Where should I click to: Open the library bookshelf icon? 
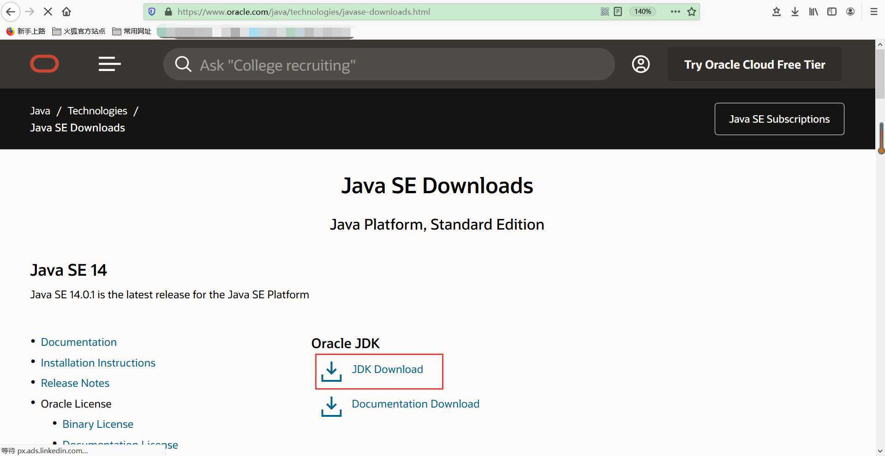pyautogui.click(x=813, y=12)
